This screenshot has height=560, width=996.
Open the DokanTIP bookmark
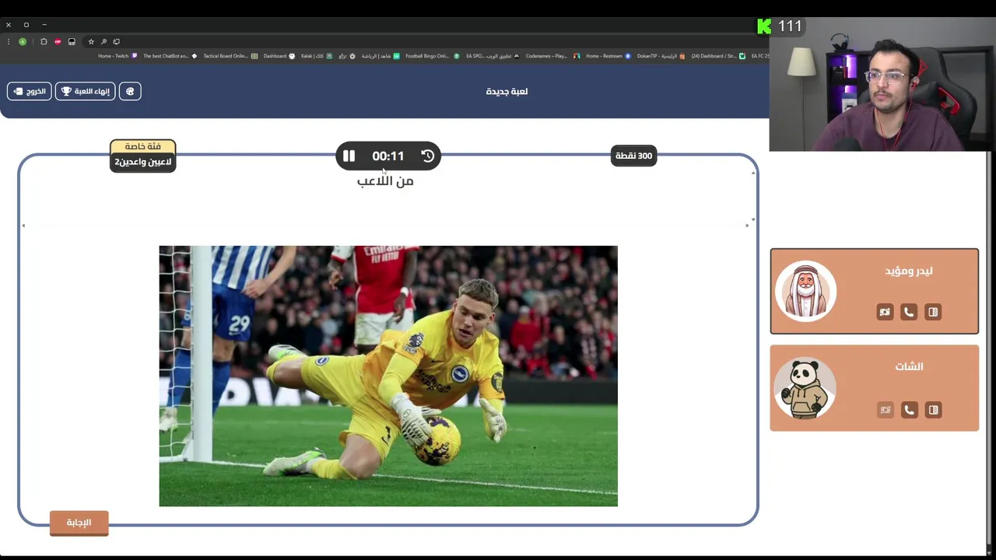point(661,56)
